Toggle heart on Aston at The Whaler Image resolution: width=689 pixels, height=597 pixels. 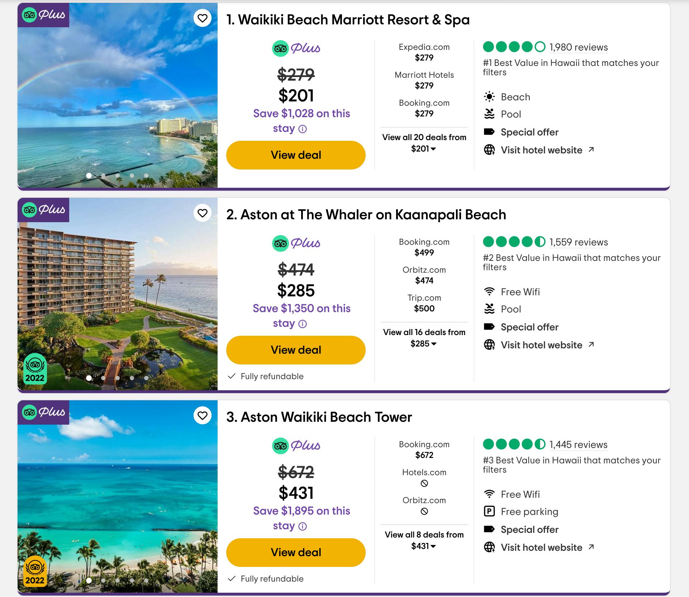tap(203, 213)
